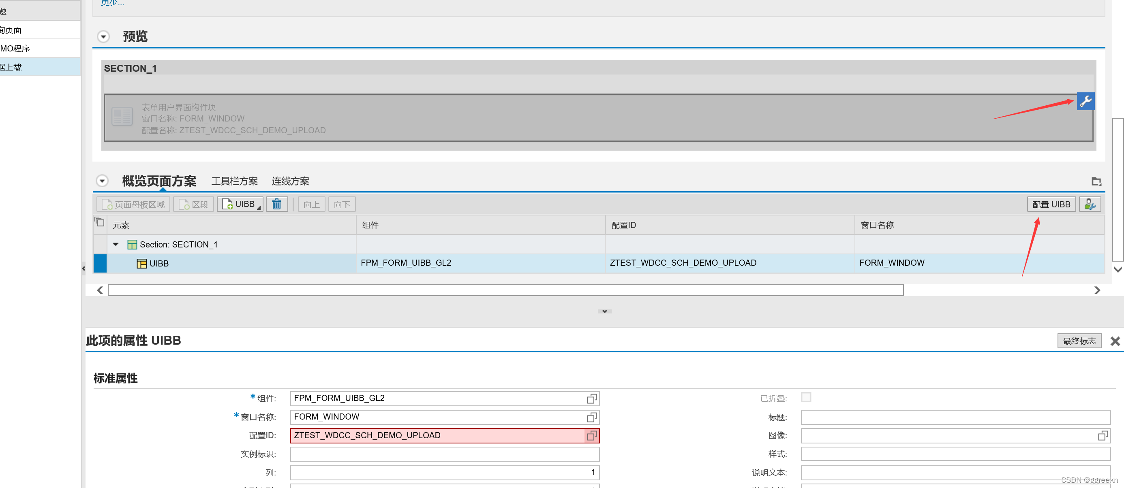Open value help for the 配置ID field
Image resolution: width=1124 pixels, height=488 pixels.
[591, 436]
